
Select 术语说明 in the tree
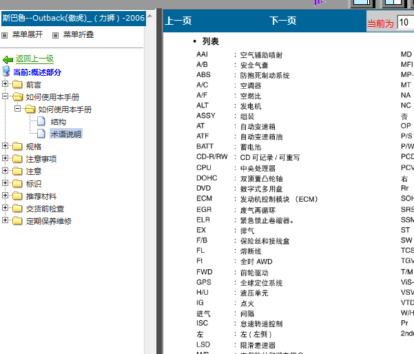tap(65, 134)
